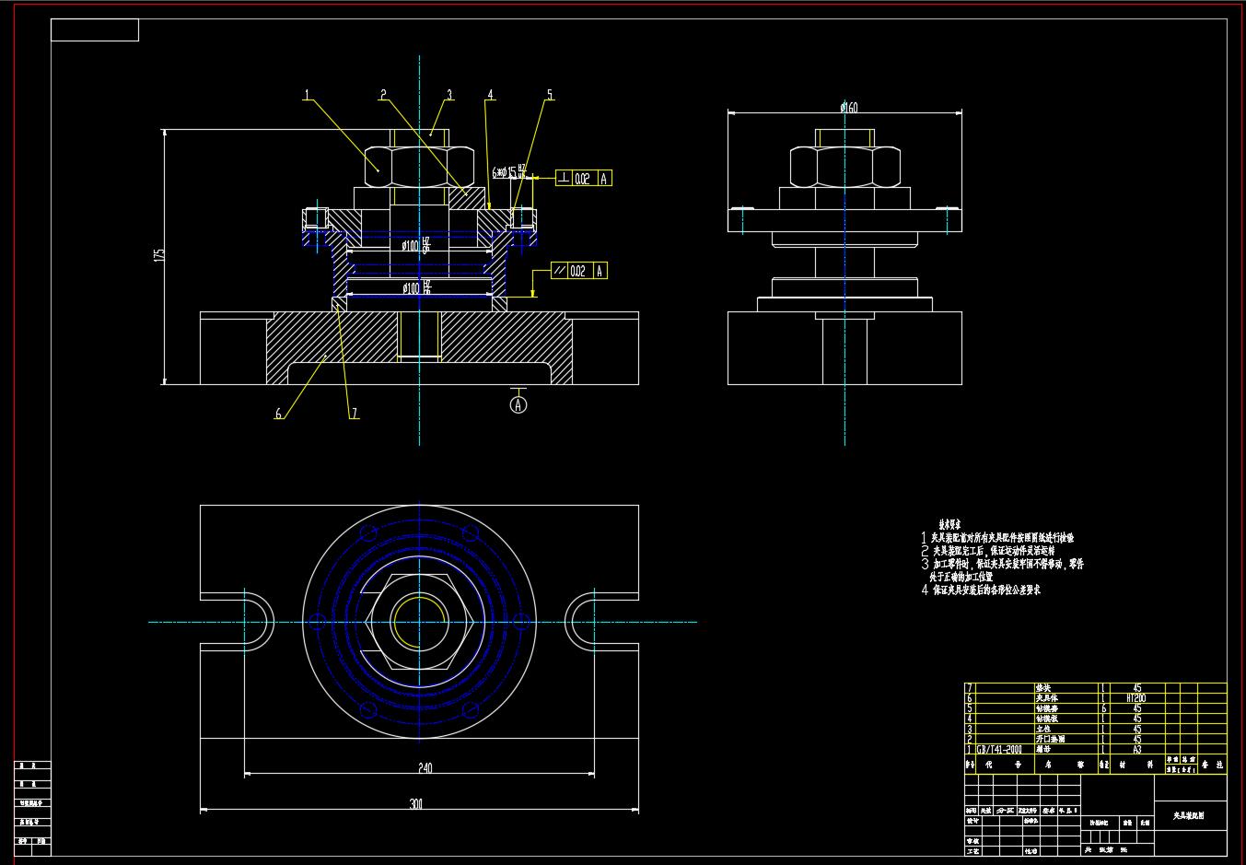Screen dimensions: 1246x865
Task: Click the empty box in top-left corner
Action: (95, 30)
